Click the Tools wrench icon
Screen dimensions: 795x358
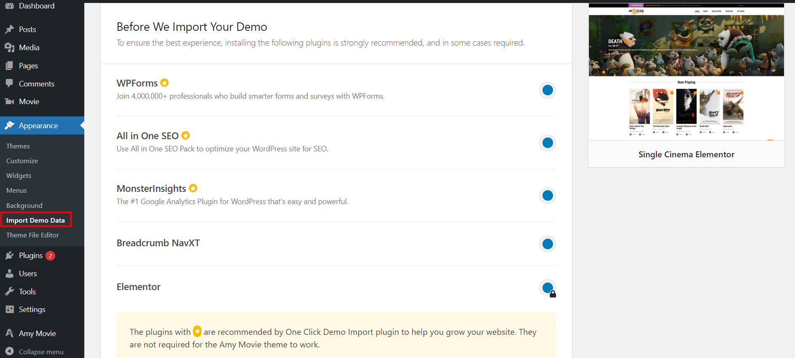coord(9,291)
